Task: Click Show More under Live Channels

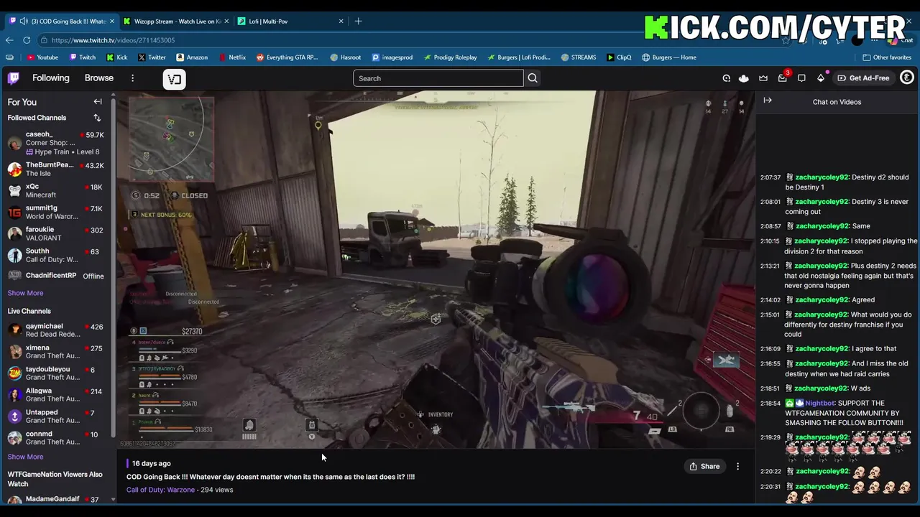Action: (25, 457)
